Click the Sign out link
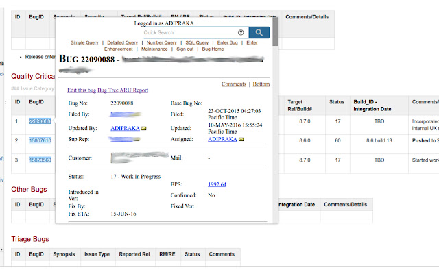 coord(185,49)
